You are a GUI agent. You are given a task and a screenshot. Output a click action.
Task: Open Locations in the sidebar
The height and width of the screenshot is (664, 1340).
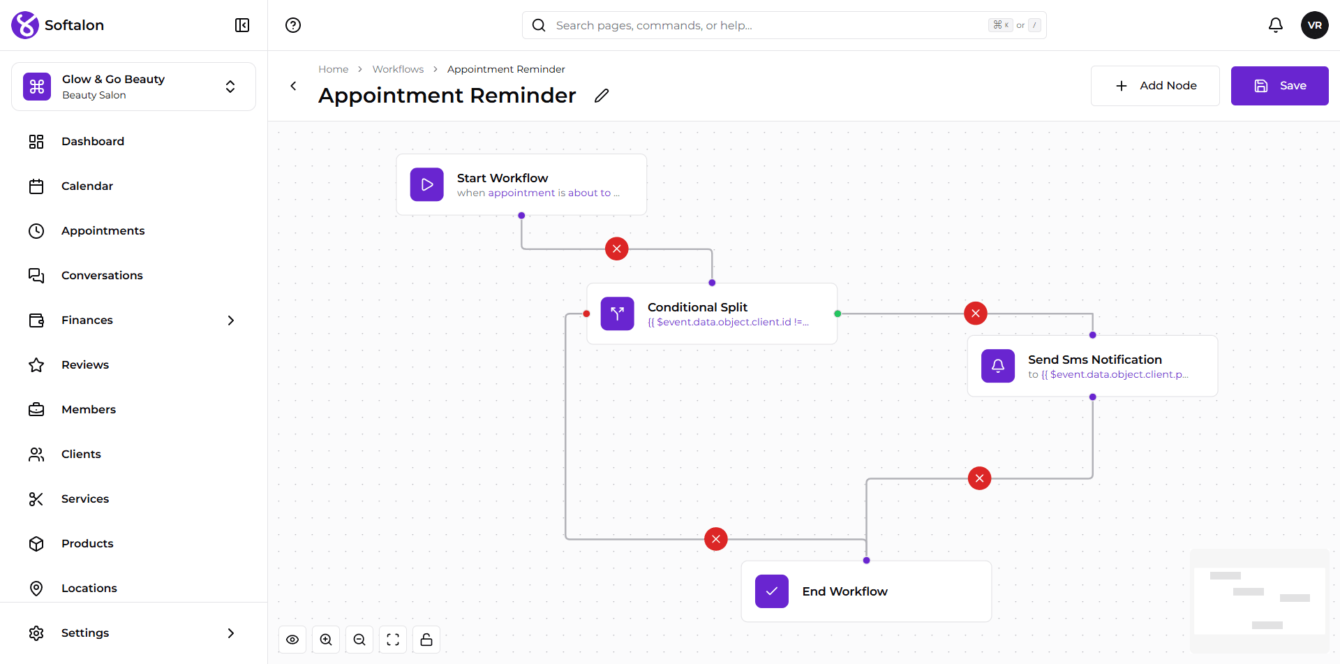pos(133,589)
